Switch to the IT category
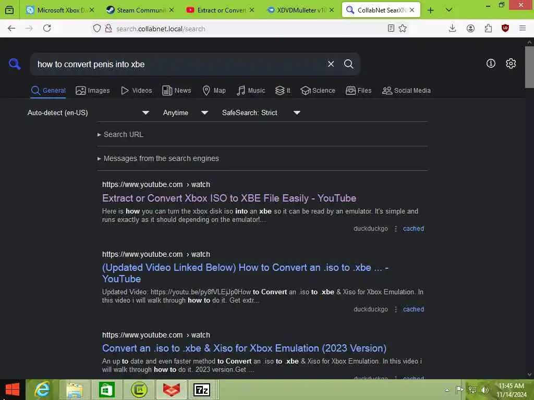This screenshot has height=400, width=534. [x=283, y=91]
